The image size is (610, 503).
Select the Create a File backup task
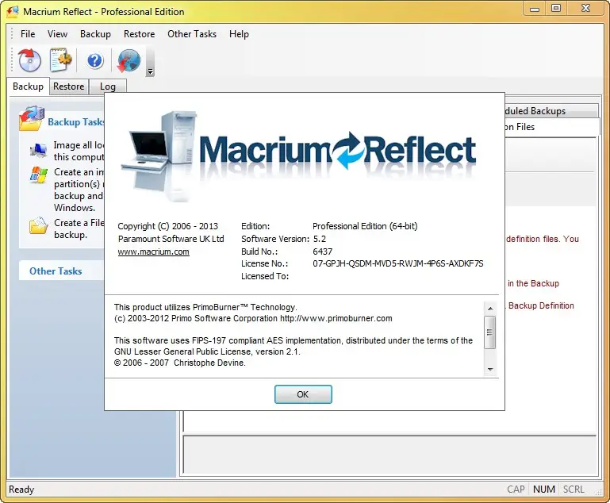click(79, 228)
